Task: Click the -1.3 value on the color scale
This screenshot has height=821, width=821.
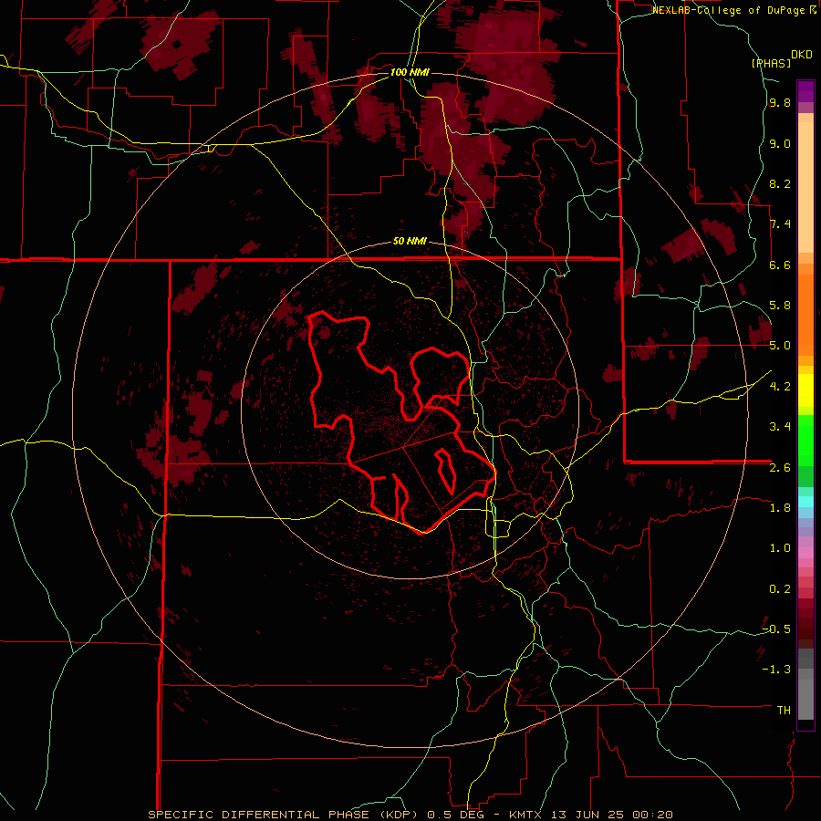Action: pos(776,670)
